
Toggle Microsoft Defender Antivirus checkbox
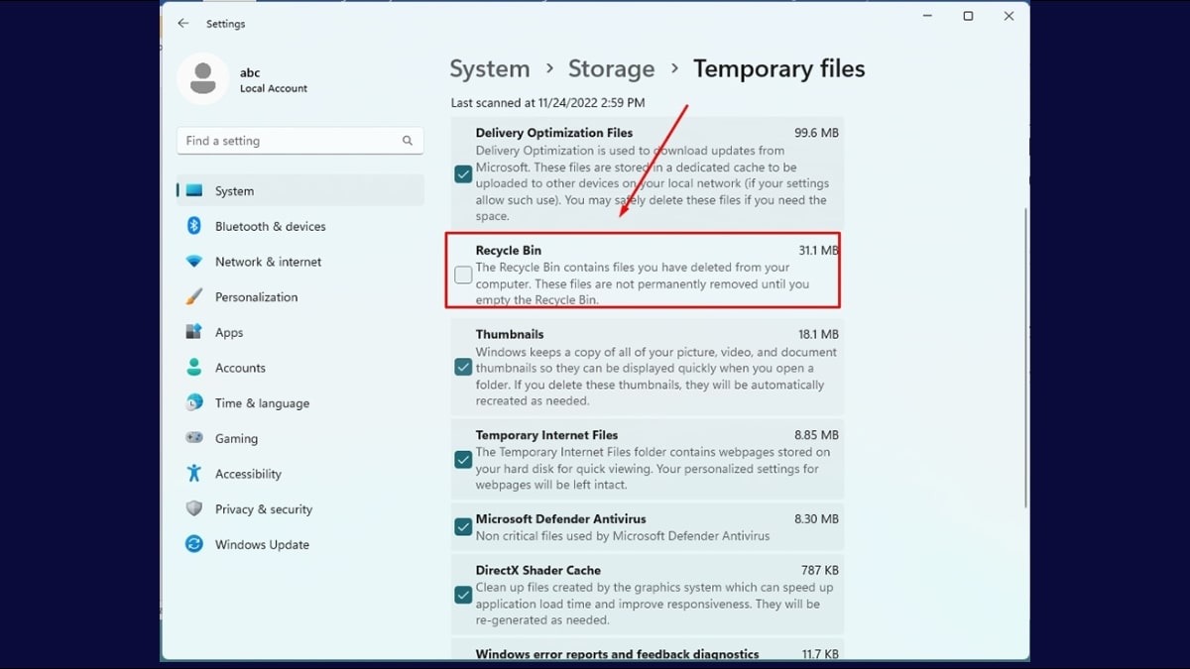pos(463,527)
